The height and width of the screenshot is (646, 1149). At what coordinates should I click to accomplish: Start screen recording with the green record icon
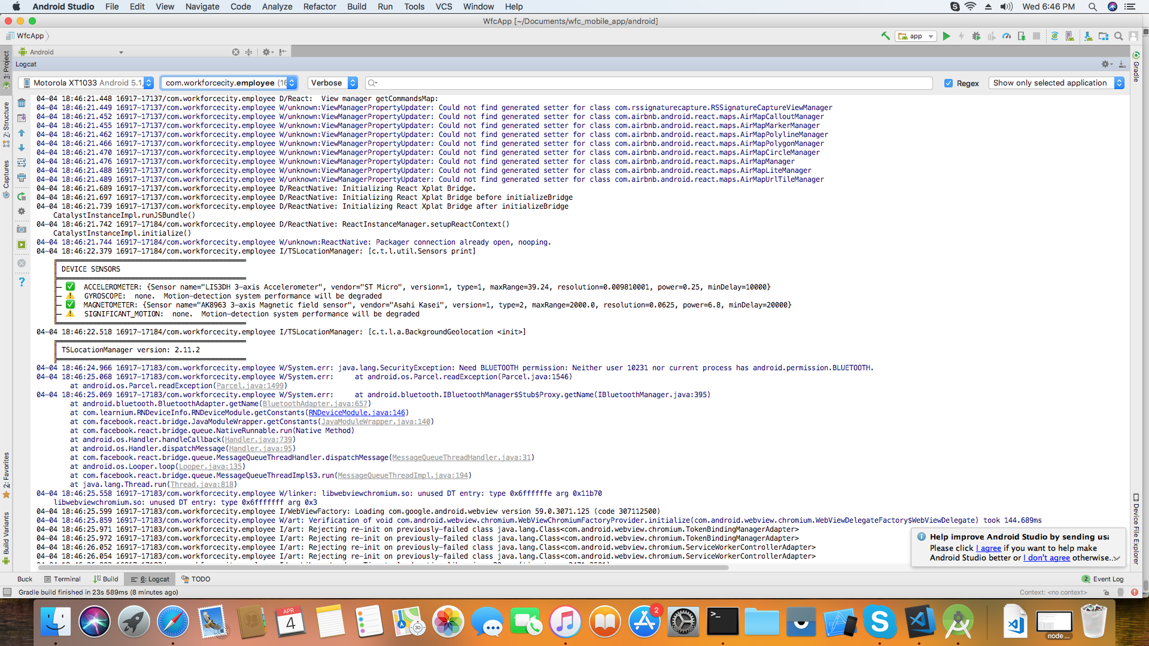click(22, 245)
